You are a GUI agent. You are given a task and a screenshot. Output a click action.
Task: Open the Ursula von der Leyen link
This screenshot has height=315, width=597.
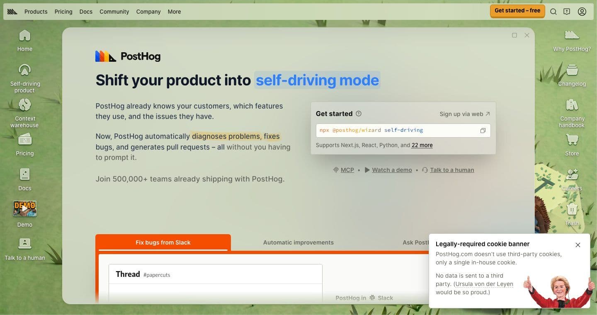[484, 284]
